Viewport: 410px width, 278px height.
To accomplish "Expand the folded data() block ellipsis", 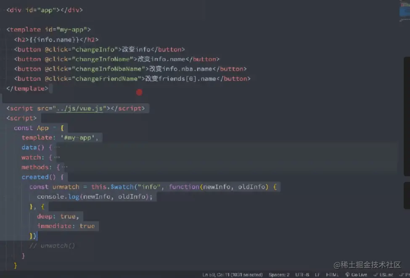I will pyautogui.click(x=57, y=147).
